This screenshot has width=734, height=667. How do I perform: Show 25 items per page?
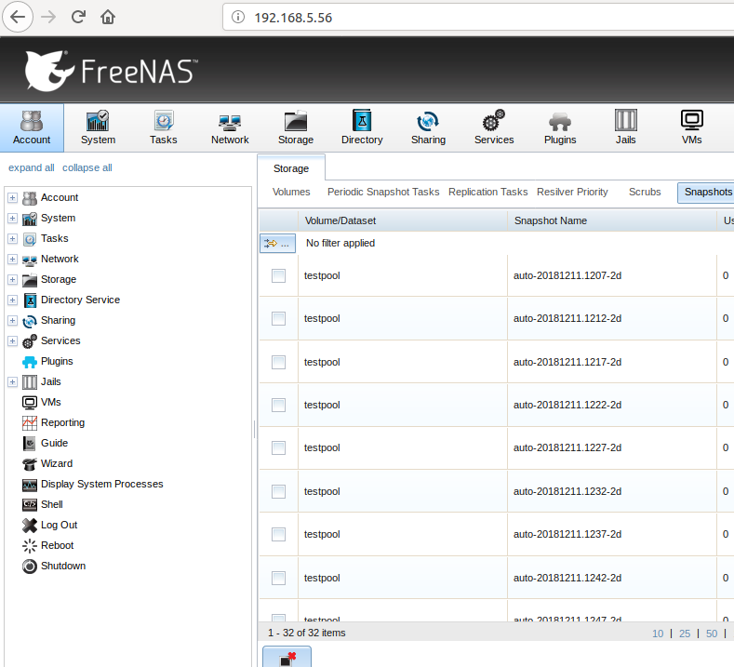coord(685,634)
